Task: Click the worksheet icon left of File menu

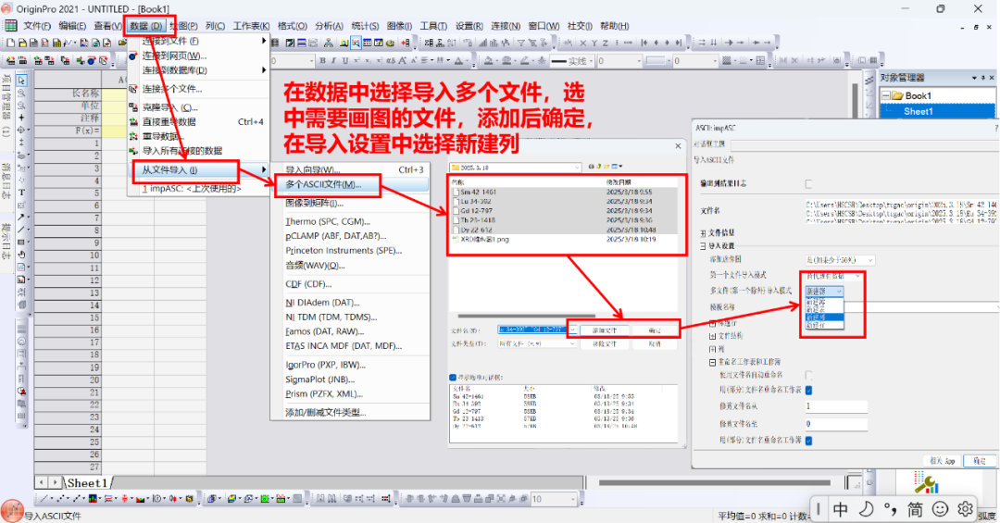Action: [11, 26]
